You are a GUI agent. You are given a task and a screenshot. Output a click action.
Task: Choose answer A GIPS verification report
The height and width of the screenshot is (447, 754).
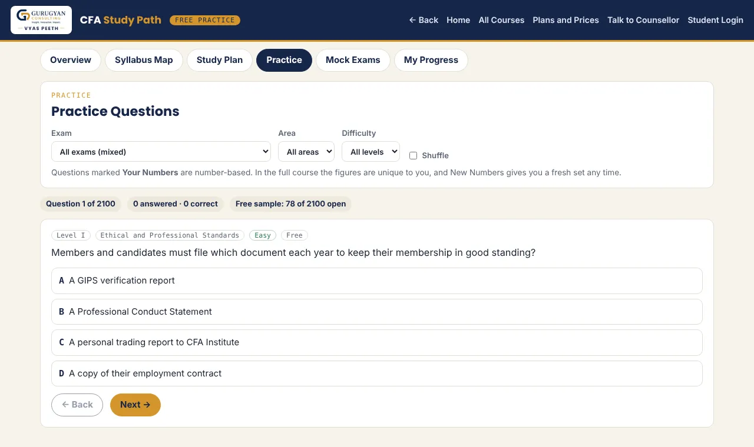coord(377,281)
